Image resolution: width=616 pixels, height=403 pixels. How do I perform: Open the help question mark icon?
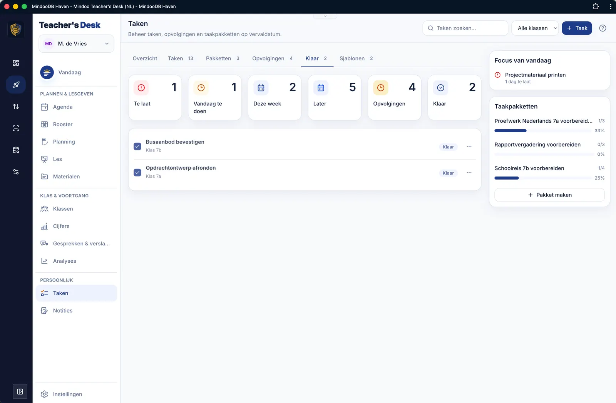[603, 28]
